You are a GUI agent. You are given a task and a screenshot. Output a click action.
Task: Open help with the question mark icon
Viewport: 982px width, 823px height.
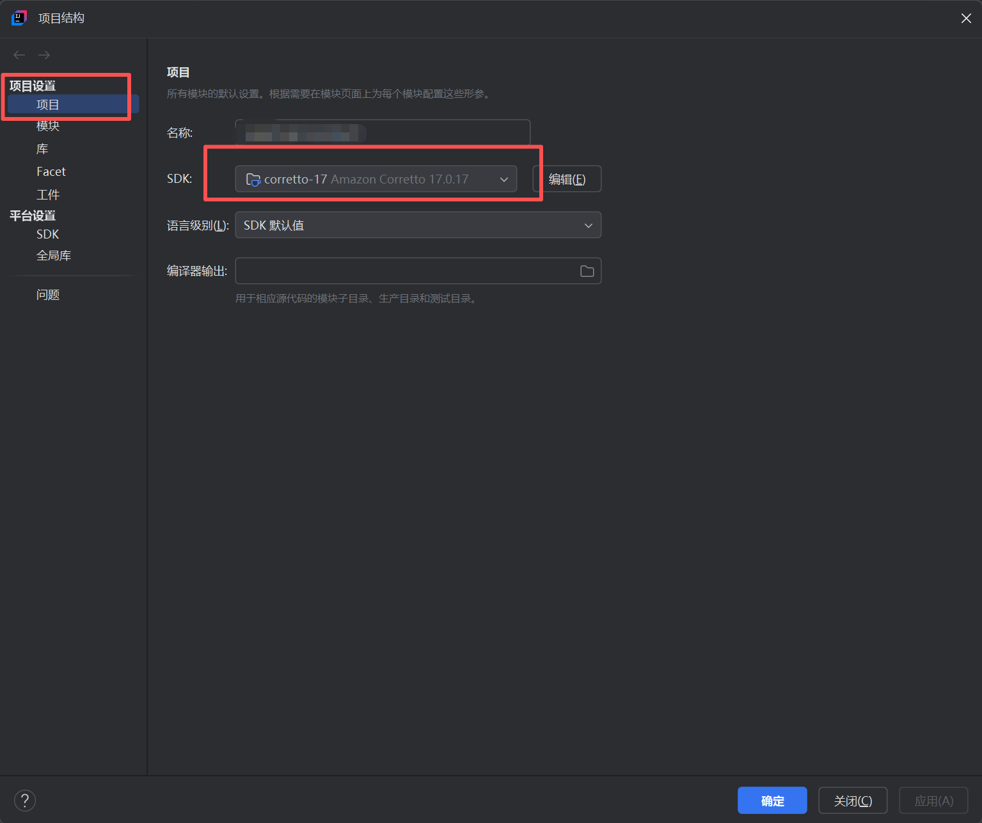[x=25, y=800]
